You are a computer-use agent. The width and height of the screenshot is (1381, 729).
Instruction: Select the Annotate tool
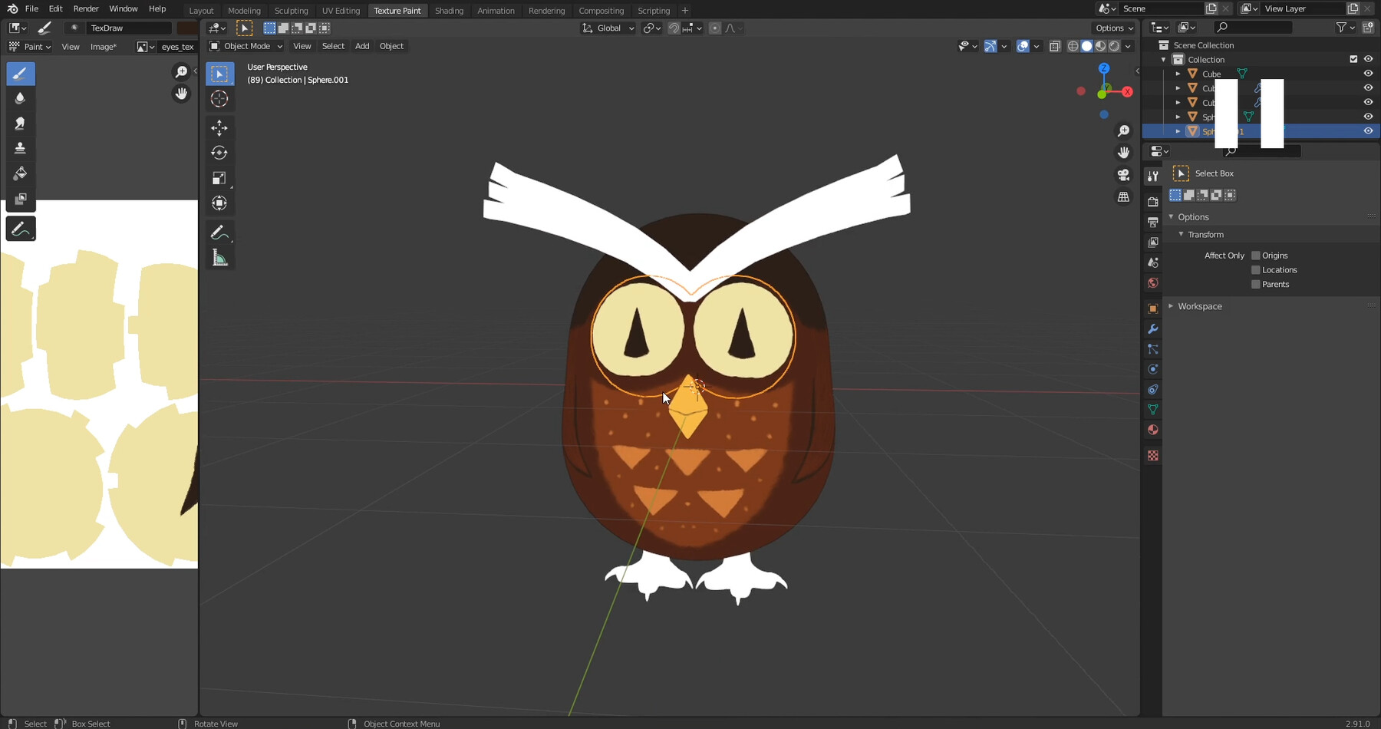(x=21, y=228)
